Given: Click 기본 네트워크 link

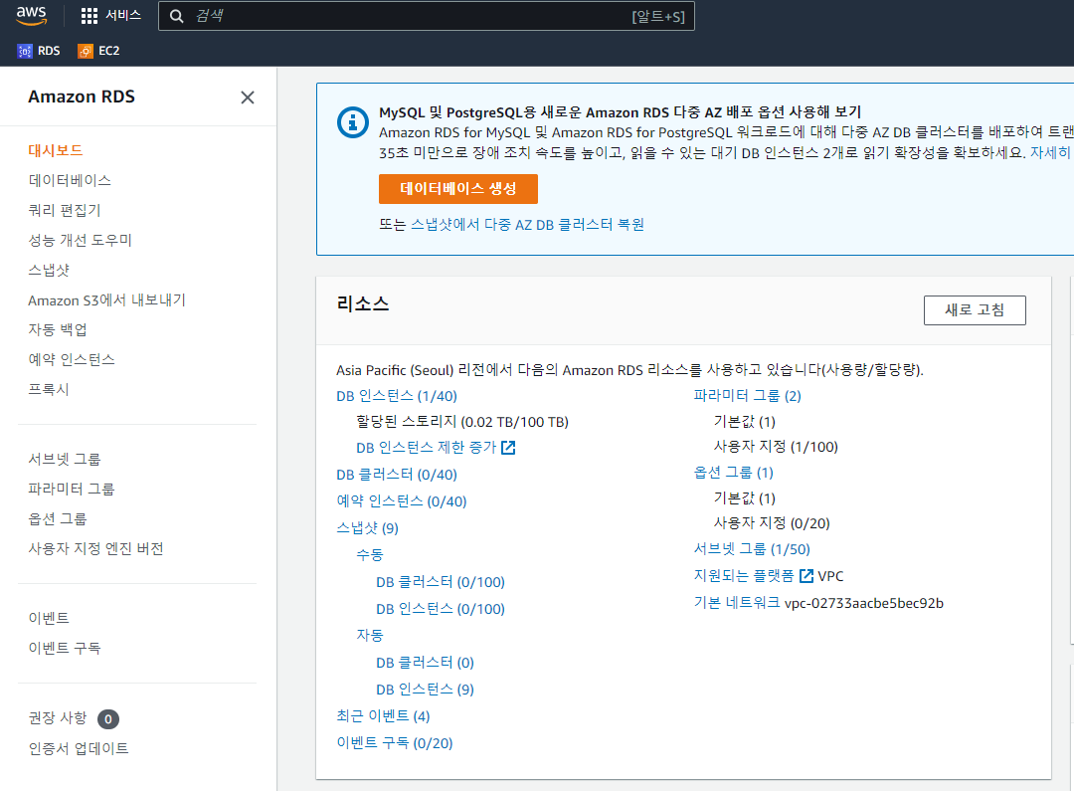Looking at the screenshot, I should (737, 603).
